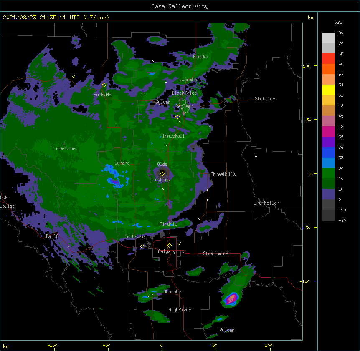
Task: Click the Calgary city label
Action: (x=167, y=251)
